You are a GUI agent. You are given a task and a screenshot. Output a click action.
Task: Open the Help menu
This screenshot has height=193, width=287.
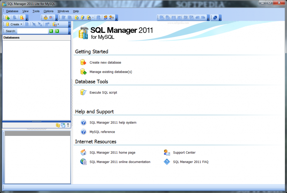click(x=76, y=11)
